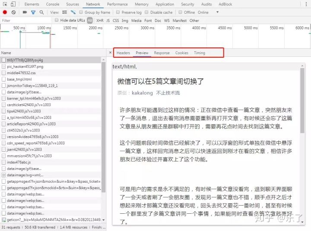Enable Preserve log checkbox
311x231 pixels.
(118, 12)
